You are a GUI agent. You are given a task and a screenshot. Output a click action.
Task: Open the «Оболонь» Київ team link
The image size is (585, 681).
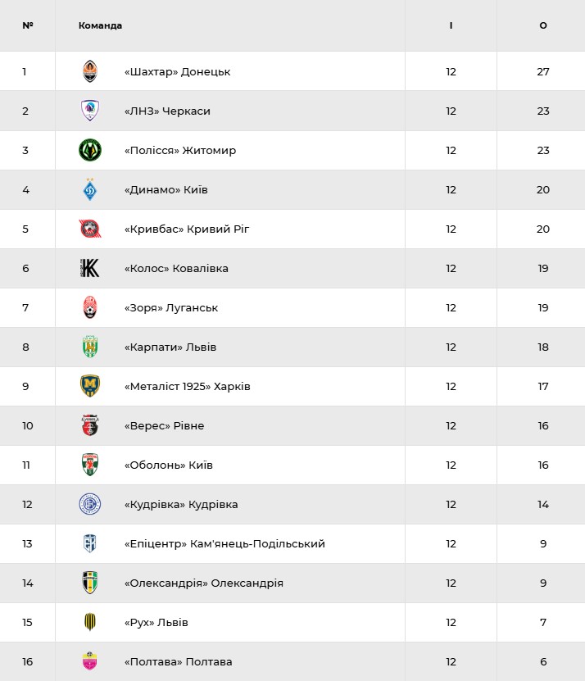(x=169, y=465)
